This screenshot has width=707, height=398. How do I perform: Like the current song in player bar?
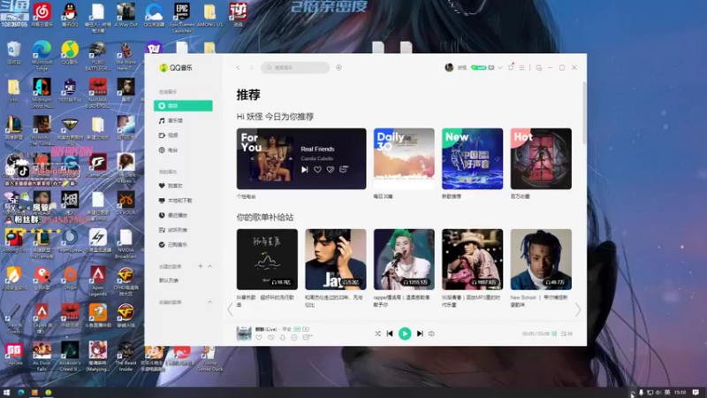point(259,338)
